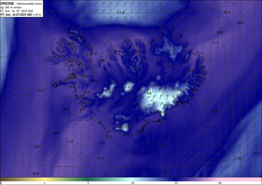Select the map value 17.3
The image size is (262, 185).
(x=170, y=67)
